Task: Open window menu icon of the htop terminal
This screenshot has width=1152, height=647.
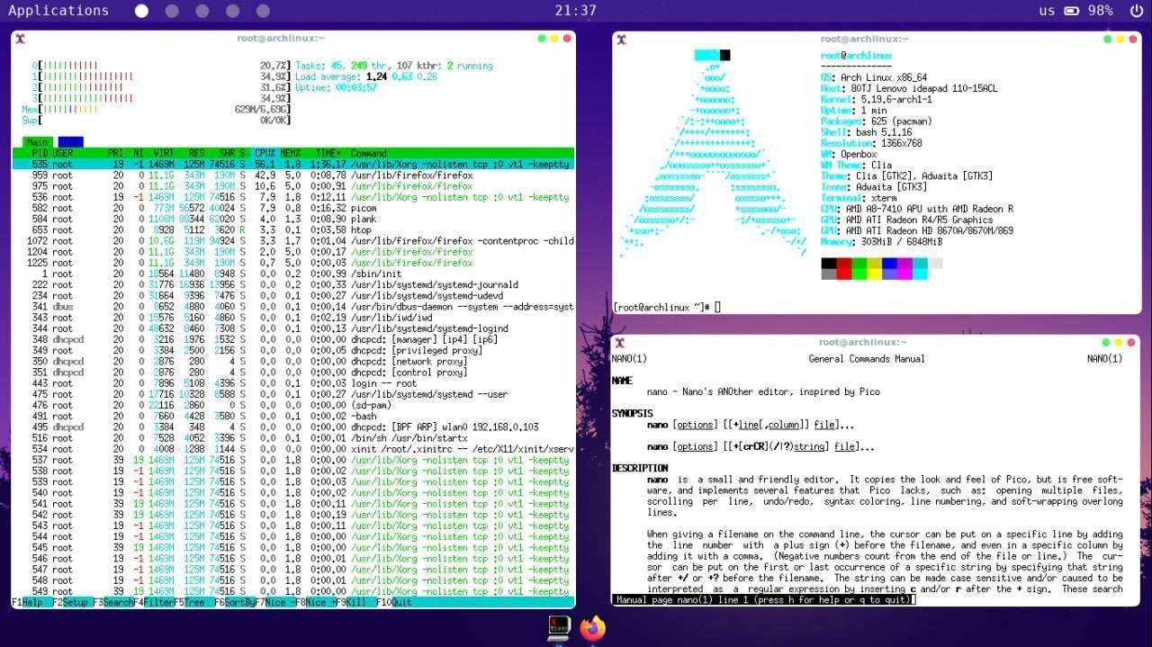Action: pyautogui.click(x=20, y=39)
